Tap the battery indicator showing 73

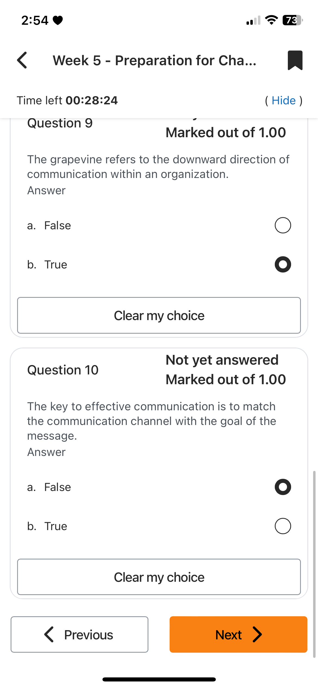(x=292, y=20)
